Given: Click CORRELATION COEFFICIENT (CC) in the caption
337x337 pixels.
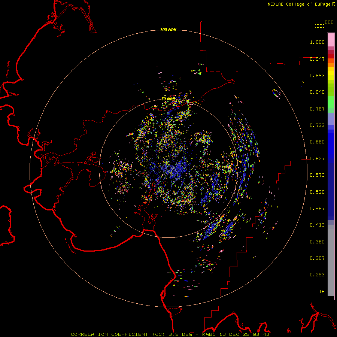Looking at the screenshot, I should click(118, 334).
